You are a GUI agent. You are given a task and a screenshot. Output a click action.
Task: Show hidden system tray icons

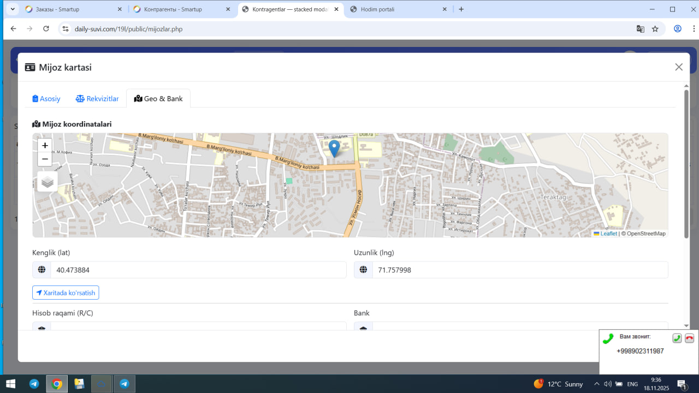597,384
